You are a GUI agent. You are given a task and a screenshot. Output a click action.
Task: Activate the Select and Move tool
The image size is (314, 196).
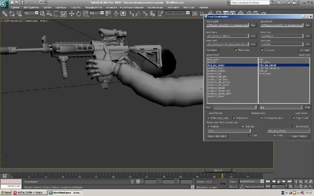tap(72, 14)
